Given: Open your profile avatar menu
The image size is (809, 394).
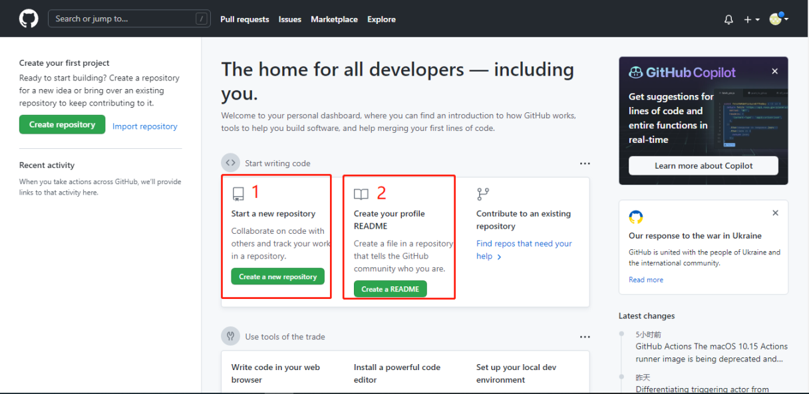Looking at the screenshot, I should pyautogui.click(x=776, y=19).
